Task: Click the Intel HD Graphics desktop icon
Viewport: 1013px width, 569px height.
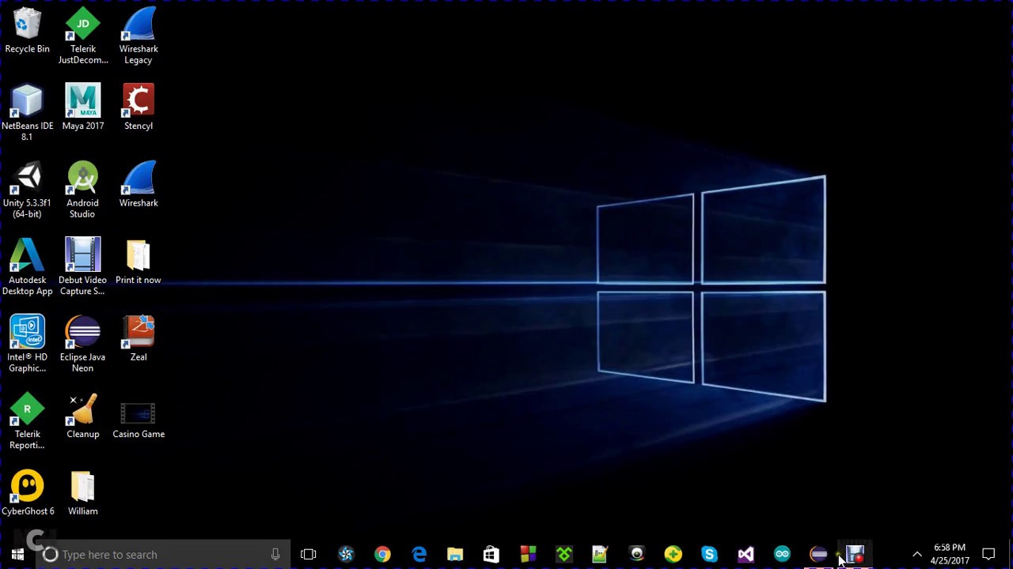Action: [x=27, y=345]
